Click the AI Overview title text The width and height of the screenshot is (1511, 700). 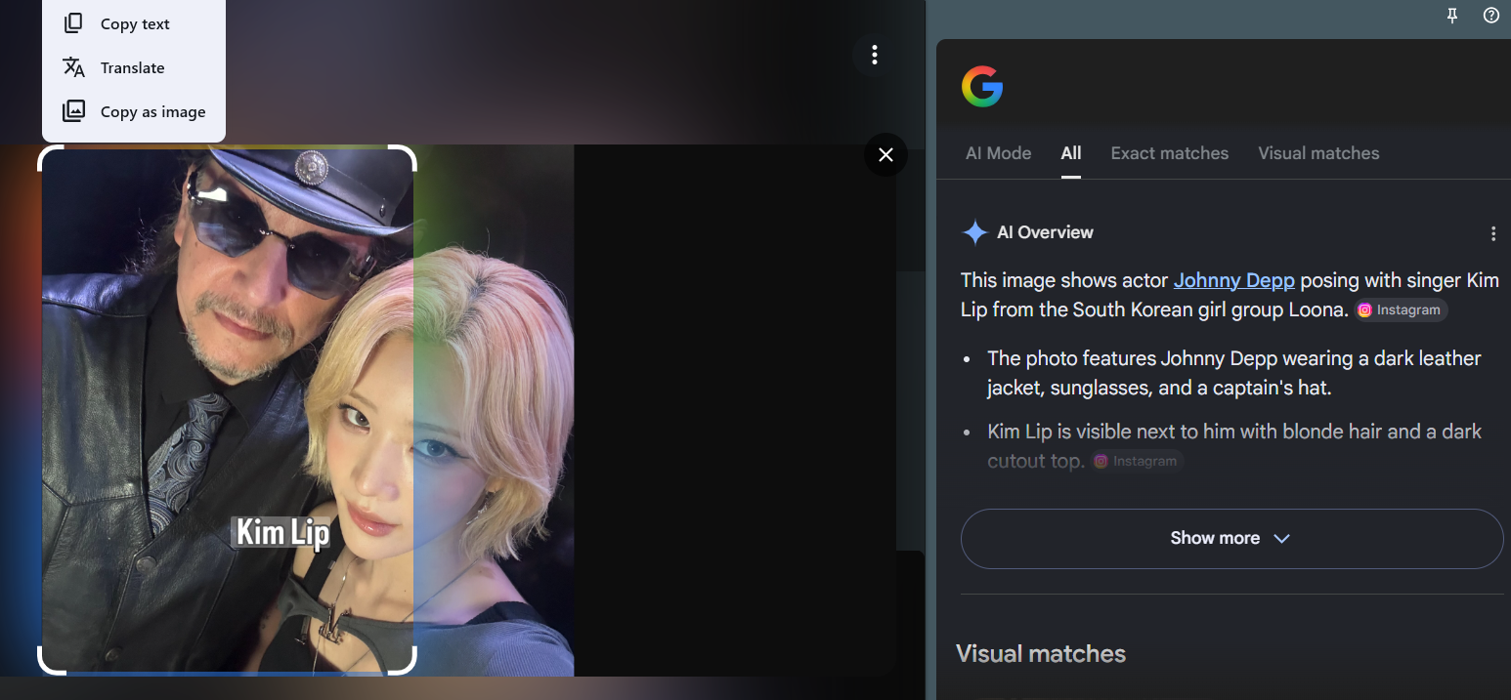(x=1045, y=232)
